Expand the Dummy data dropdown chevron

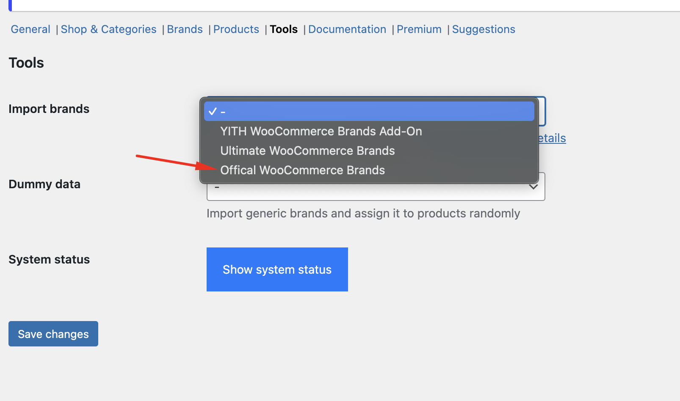tap(533, 187)
